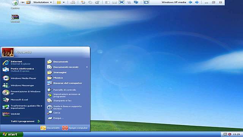Viewport: 243px width, 137px height.
Task: Click the Disconnetti button
Action: (50, 128)
